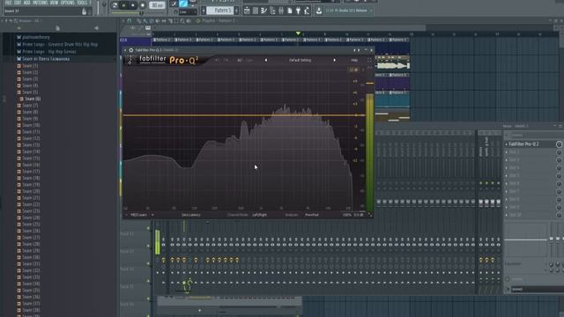Open the snap 'Line' dropdown
564x317 pixels.
(x=188, y=11)
